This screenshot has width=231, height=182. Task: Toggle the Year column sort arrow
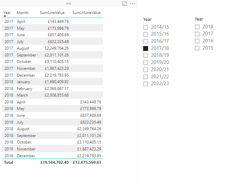(5, 16)
